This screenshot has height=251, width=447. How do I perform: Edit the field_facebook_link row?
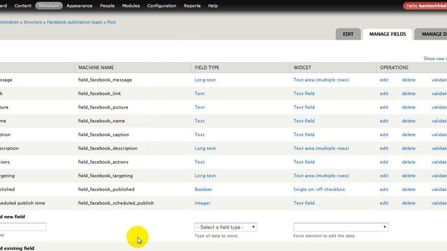click(x=384, y=93)
